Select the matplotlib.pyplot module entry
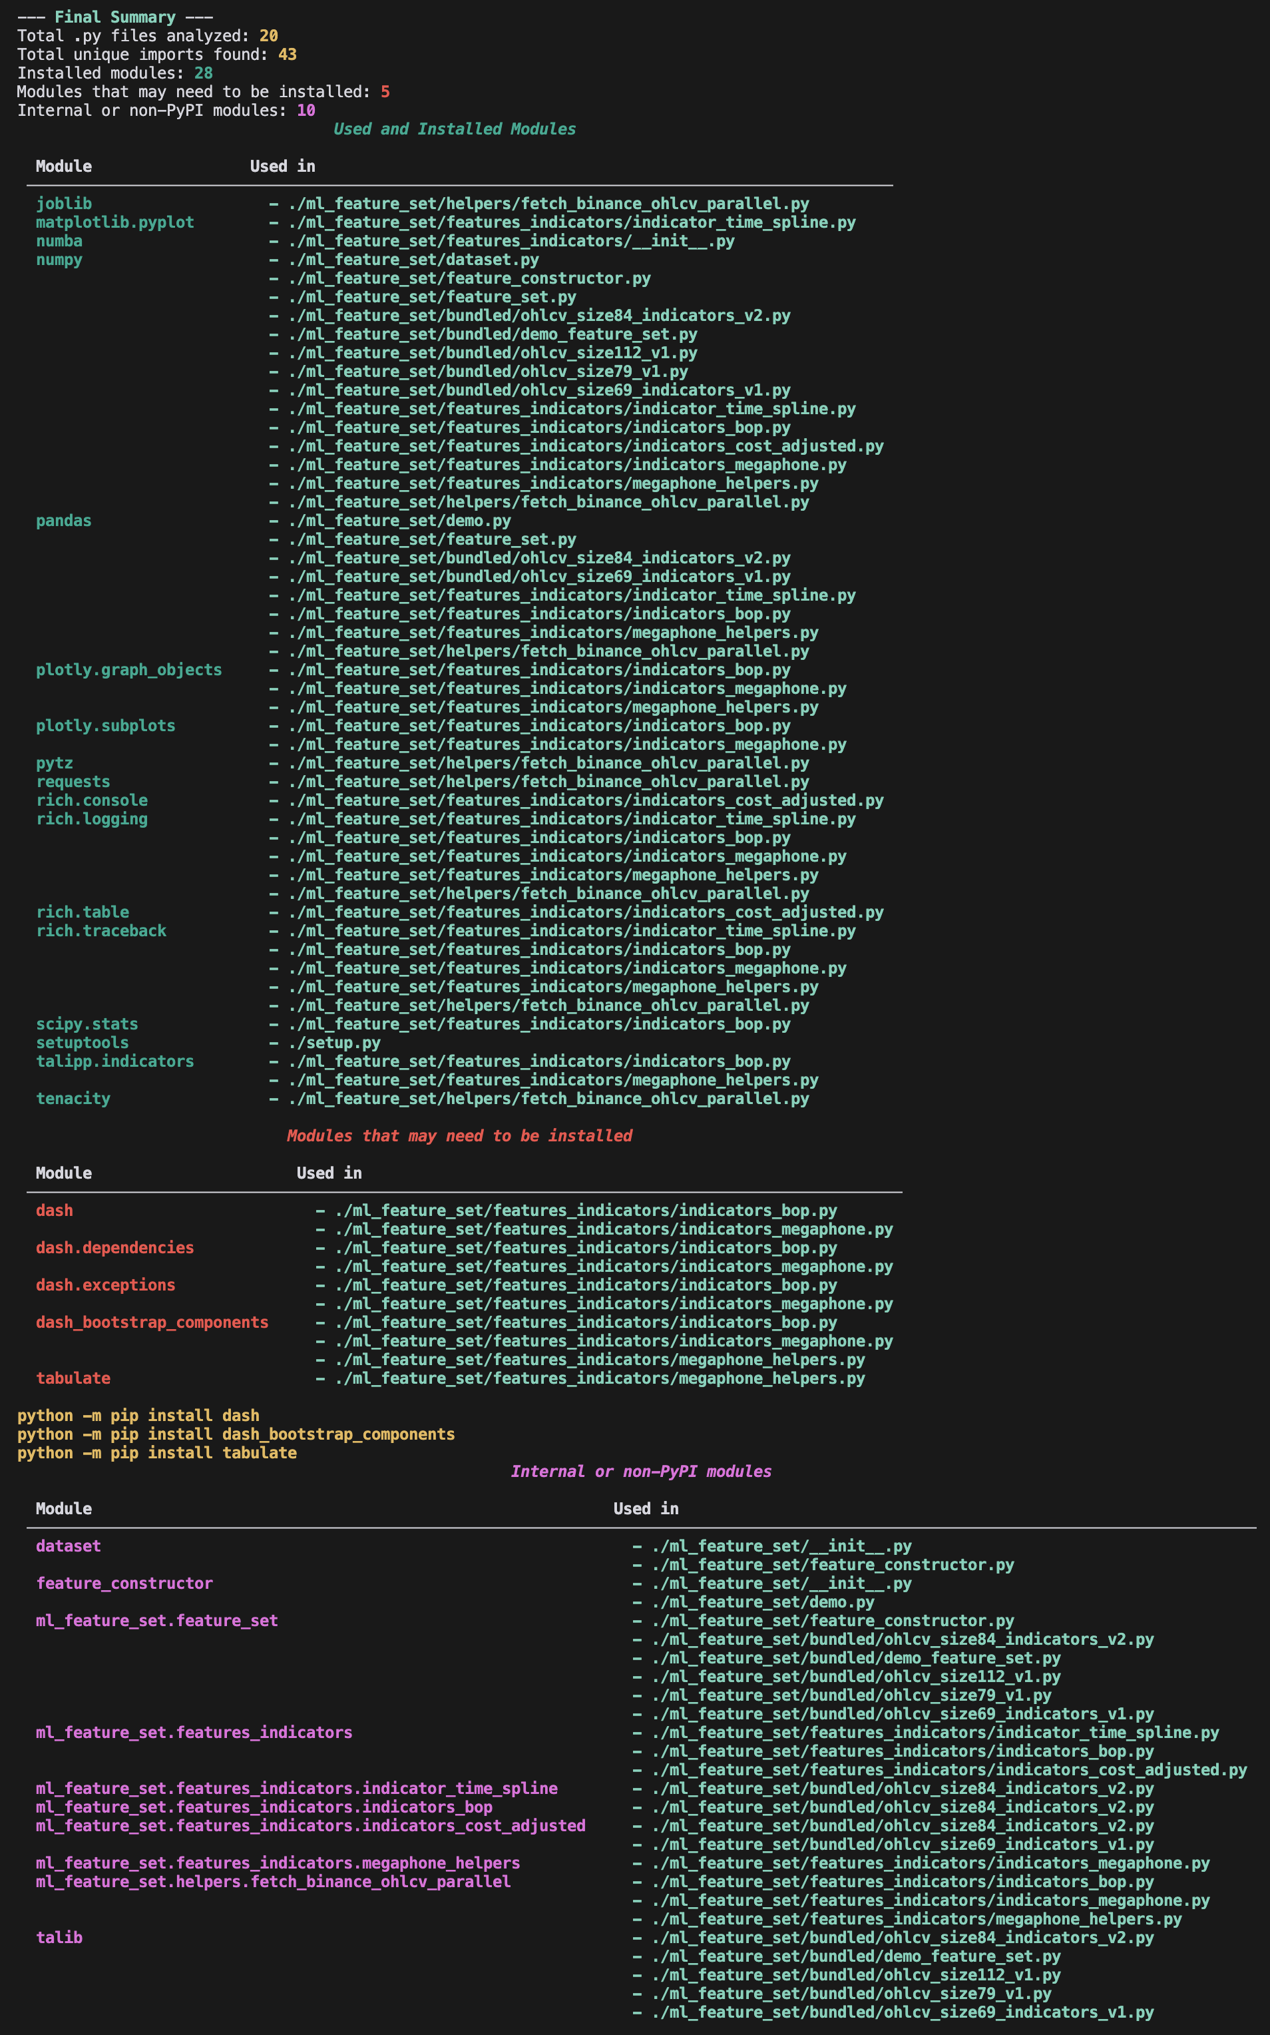Viewport: 1270px width, 2035px height. click(114, 222)
